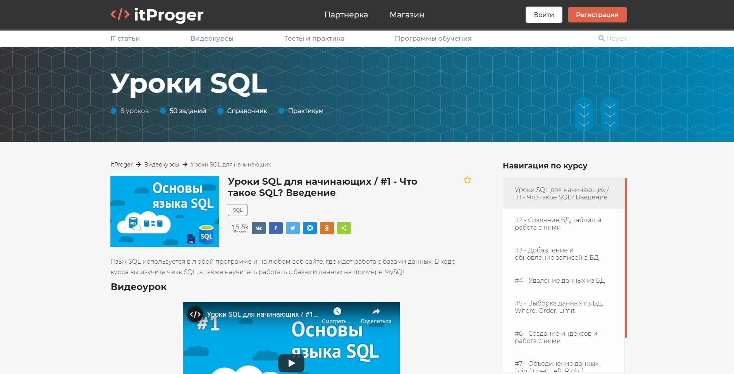Share lesson on VK icon

(259, 228)
